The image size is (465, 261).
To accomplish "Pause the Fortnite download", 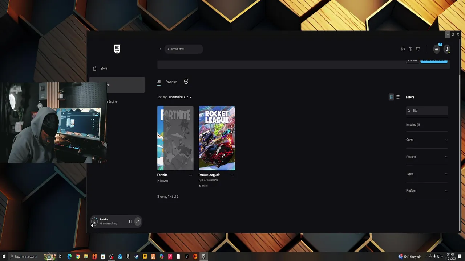I will (x=130, y=221).
